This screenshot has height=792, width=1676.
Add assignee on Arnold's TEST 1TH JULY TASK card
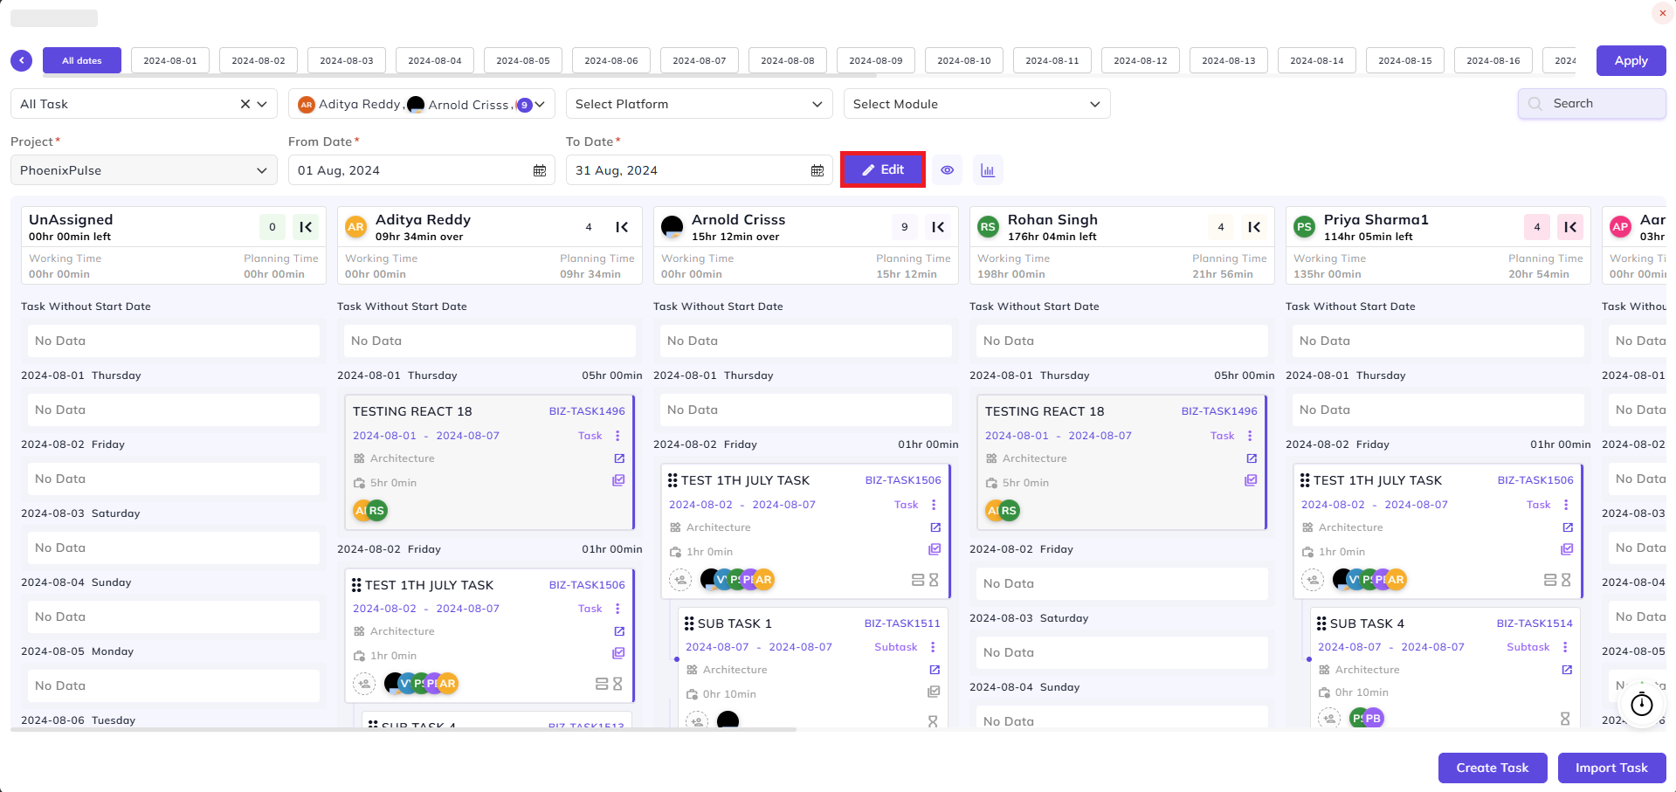click(680, 579)
